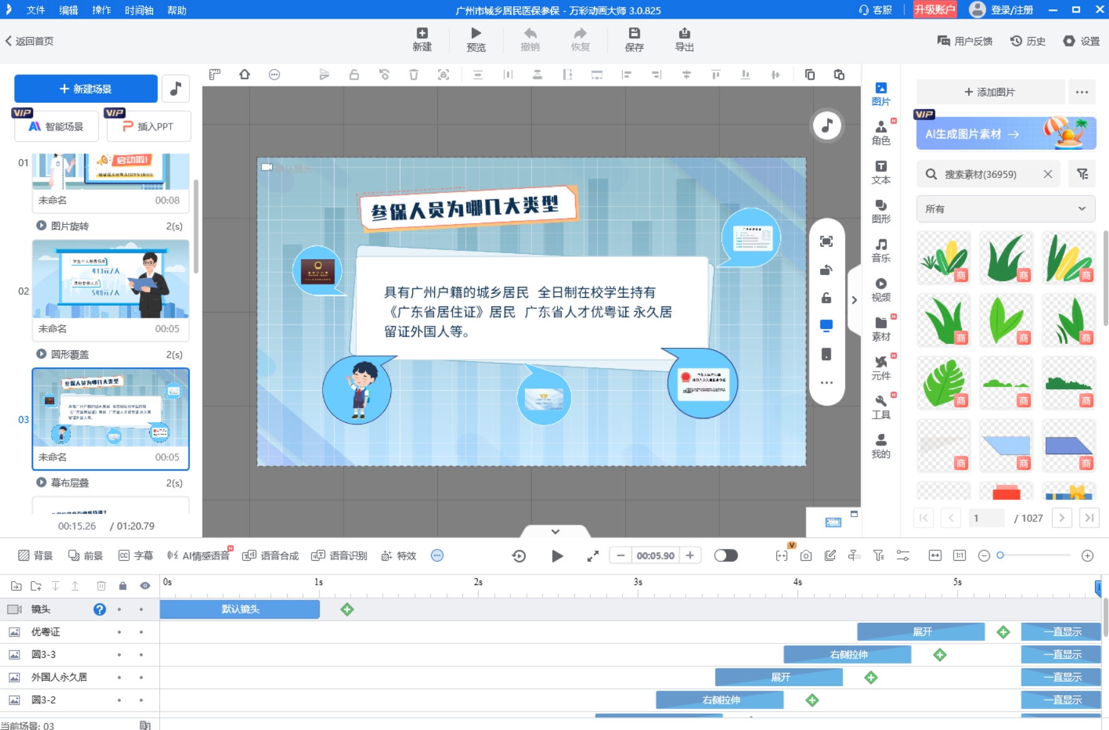Open the 时间轴 menu

(x=138, y=10)
